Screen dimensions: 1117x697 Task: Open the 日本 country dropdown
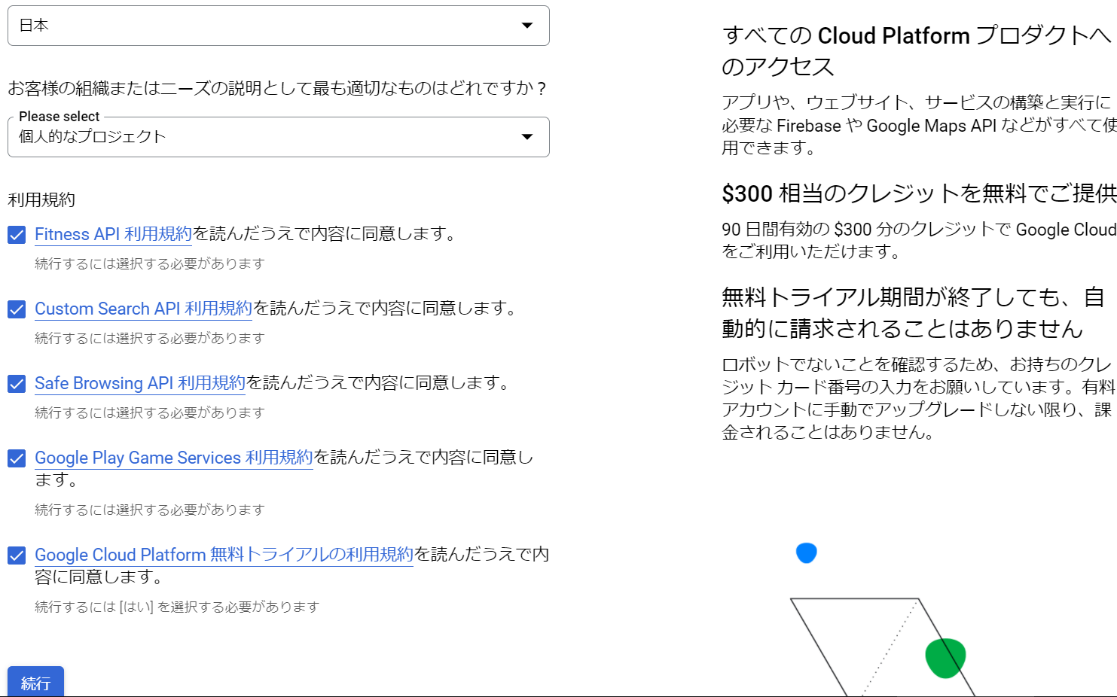click(x=278, y=26)
